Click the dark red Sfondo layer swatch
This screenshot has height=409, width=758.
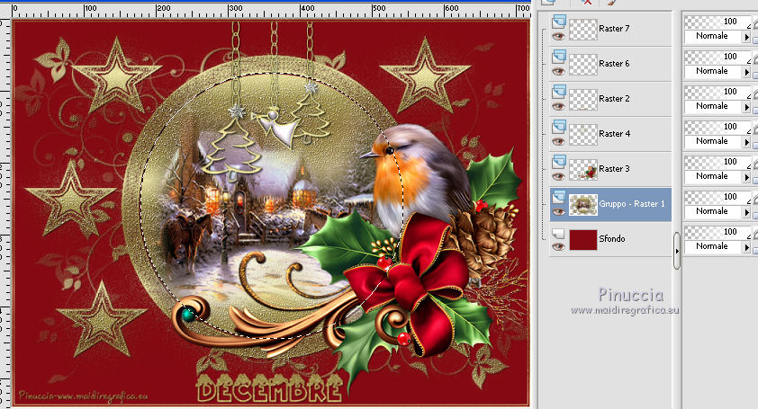(583, 239)
